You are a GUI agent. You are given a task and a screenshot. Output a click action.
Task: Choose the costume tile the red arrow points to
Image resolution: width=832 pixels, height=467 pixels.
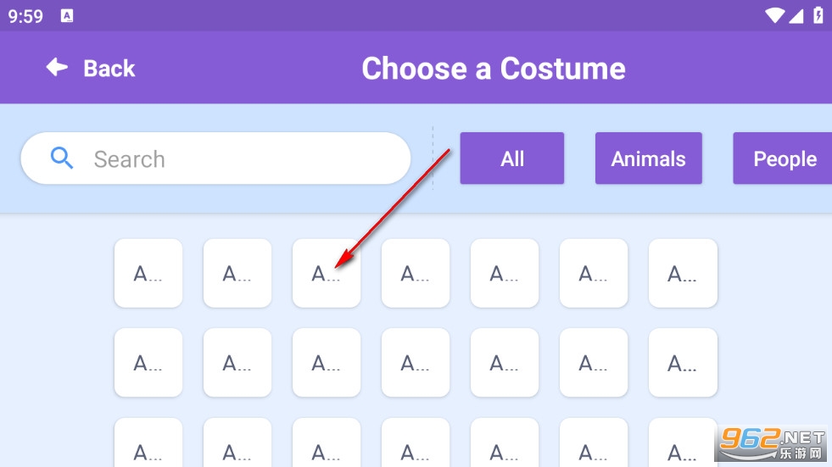[x=327, y=273]
